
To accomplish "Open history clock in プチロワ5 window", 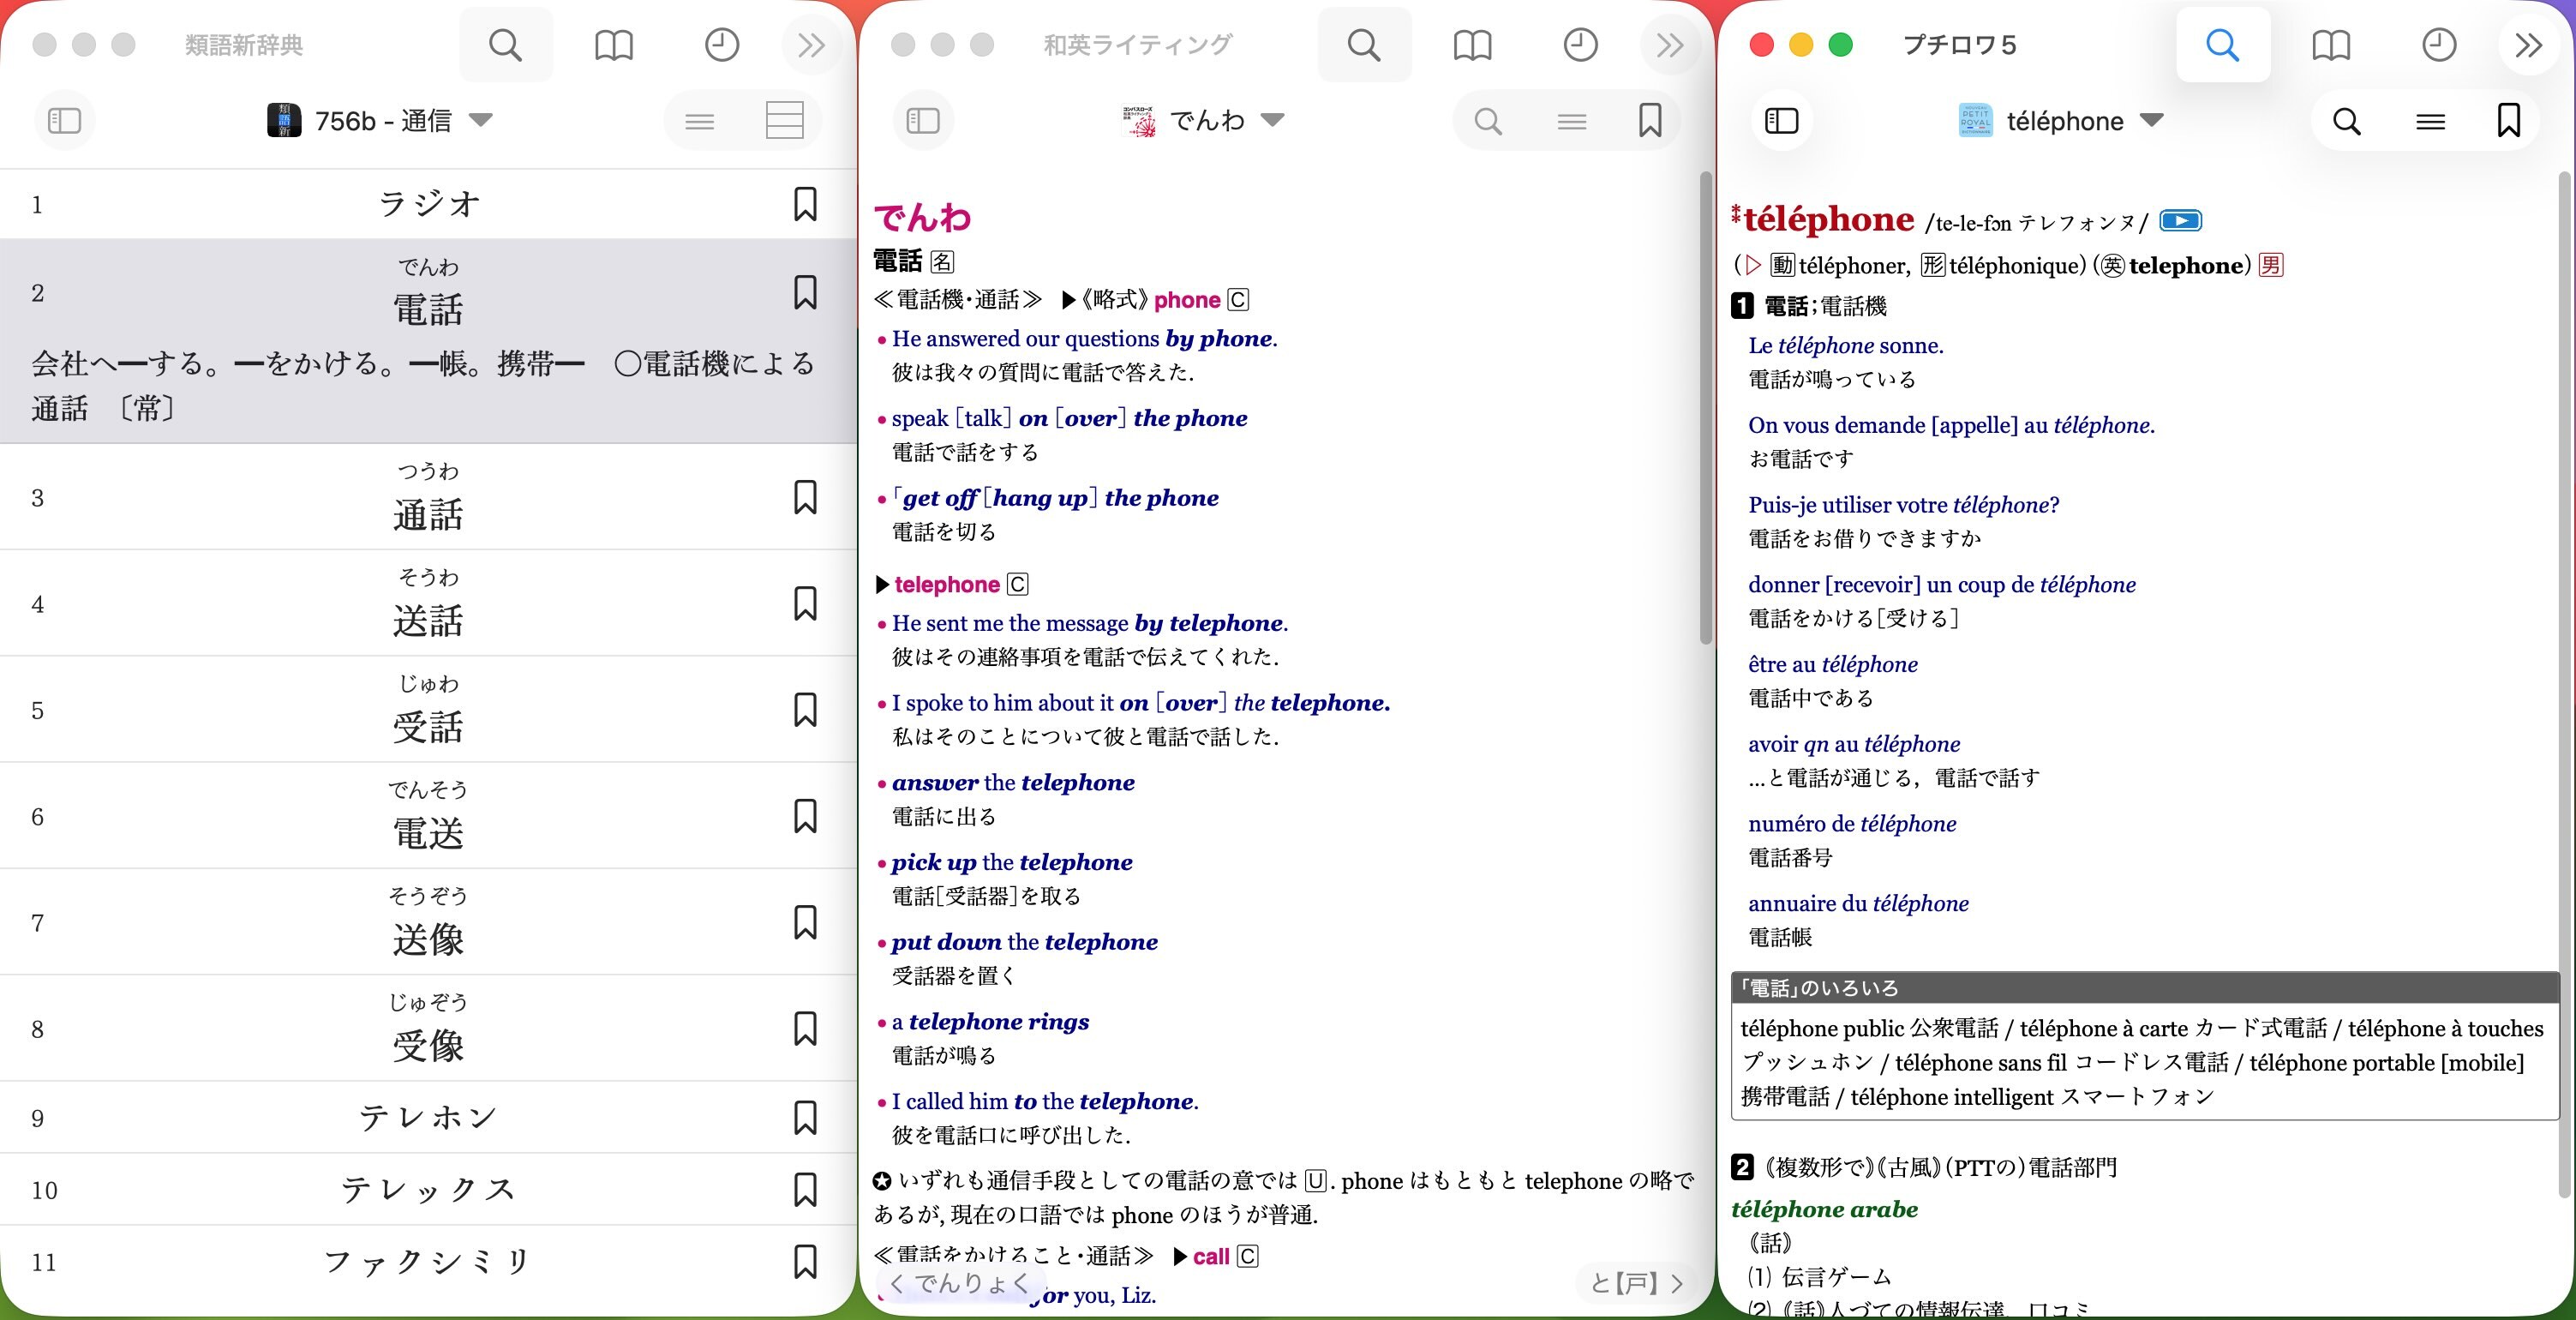I will (x=2438, y=45).
